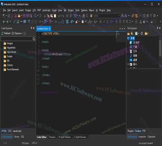Switch to the Preview tab

(52, 137)
